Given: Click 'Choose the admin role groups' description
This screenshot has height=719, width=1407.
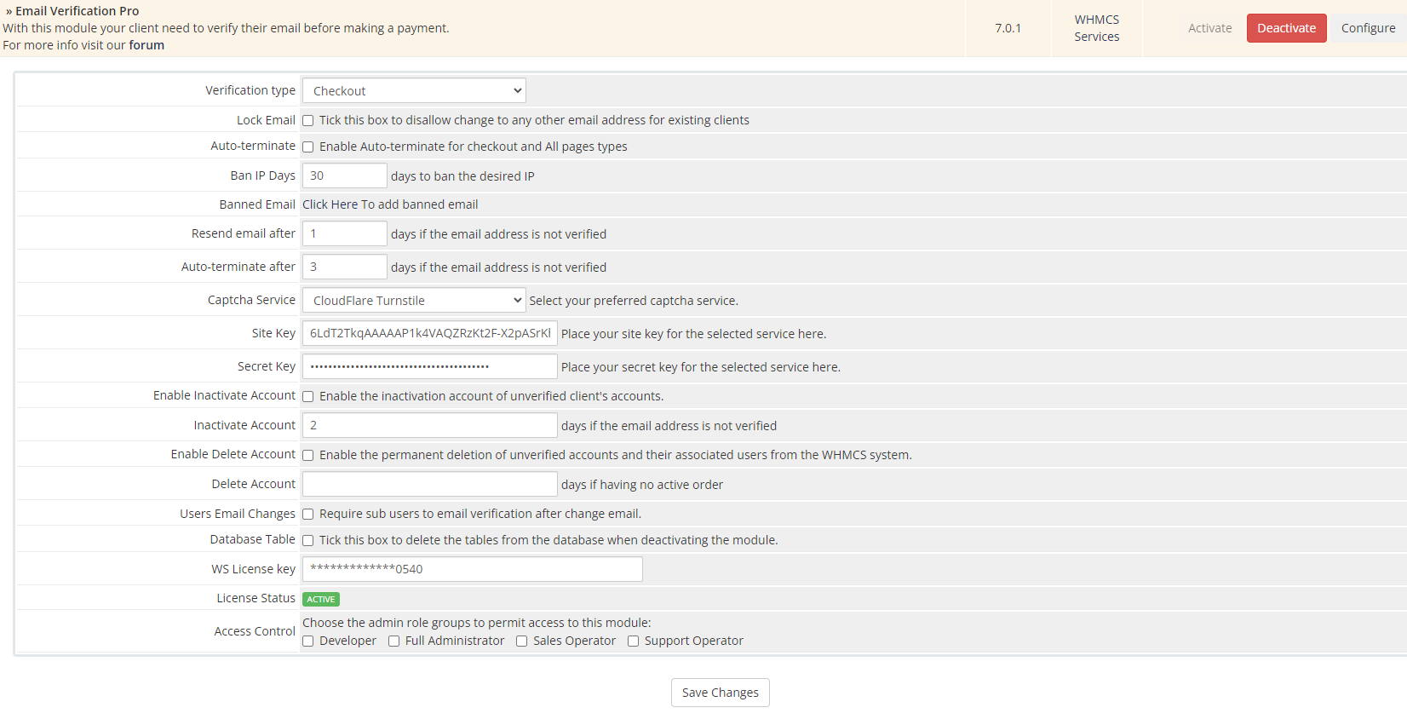Looking at the screenshot, I should (x=477, y=623).
